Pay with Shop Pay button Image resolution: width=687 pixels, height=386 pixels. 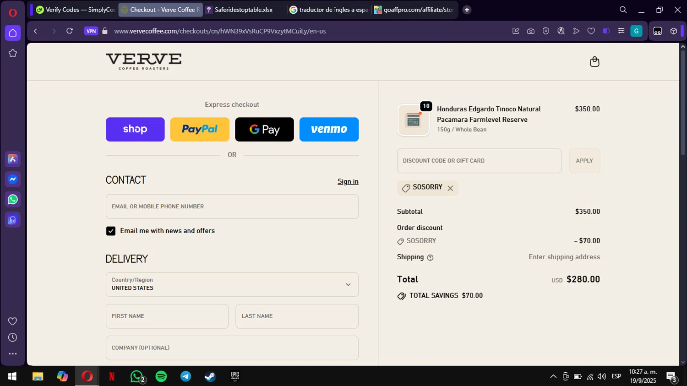pyautogui.click(x=135, y=129)
